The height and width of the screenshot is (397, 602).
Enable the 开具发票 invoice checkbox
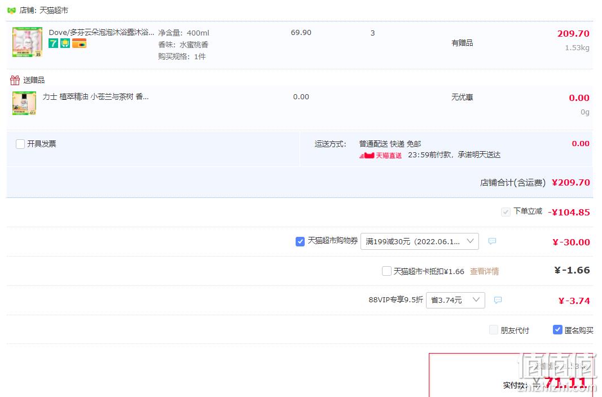pos(20,144)
